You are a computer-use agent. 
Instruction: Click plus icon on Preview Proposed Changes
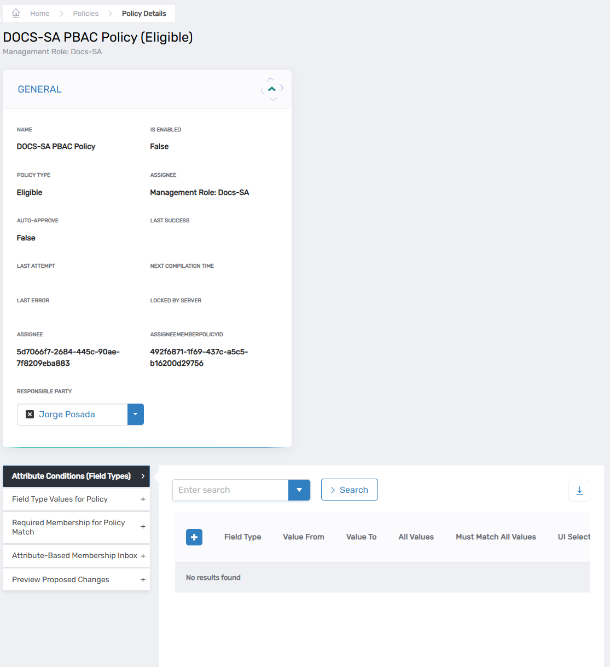[x=143, y=579]
